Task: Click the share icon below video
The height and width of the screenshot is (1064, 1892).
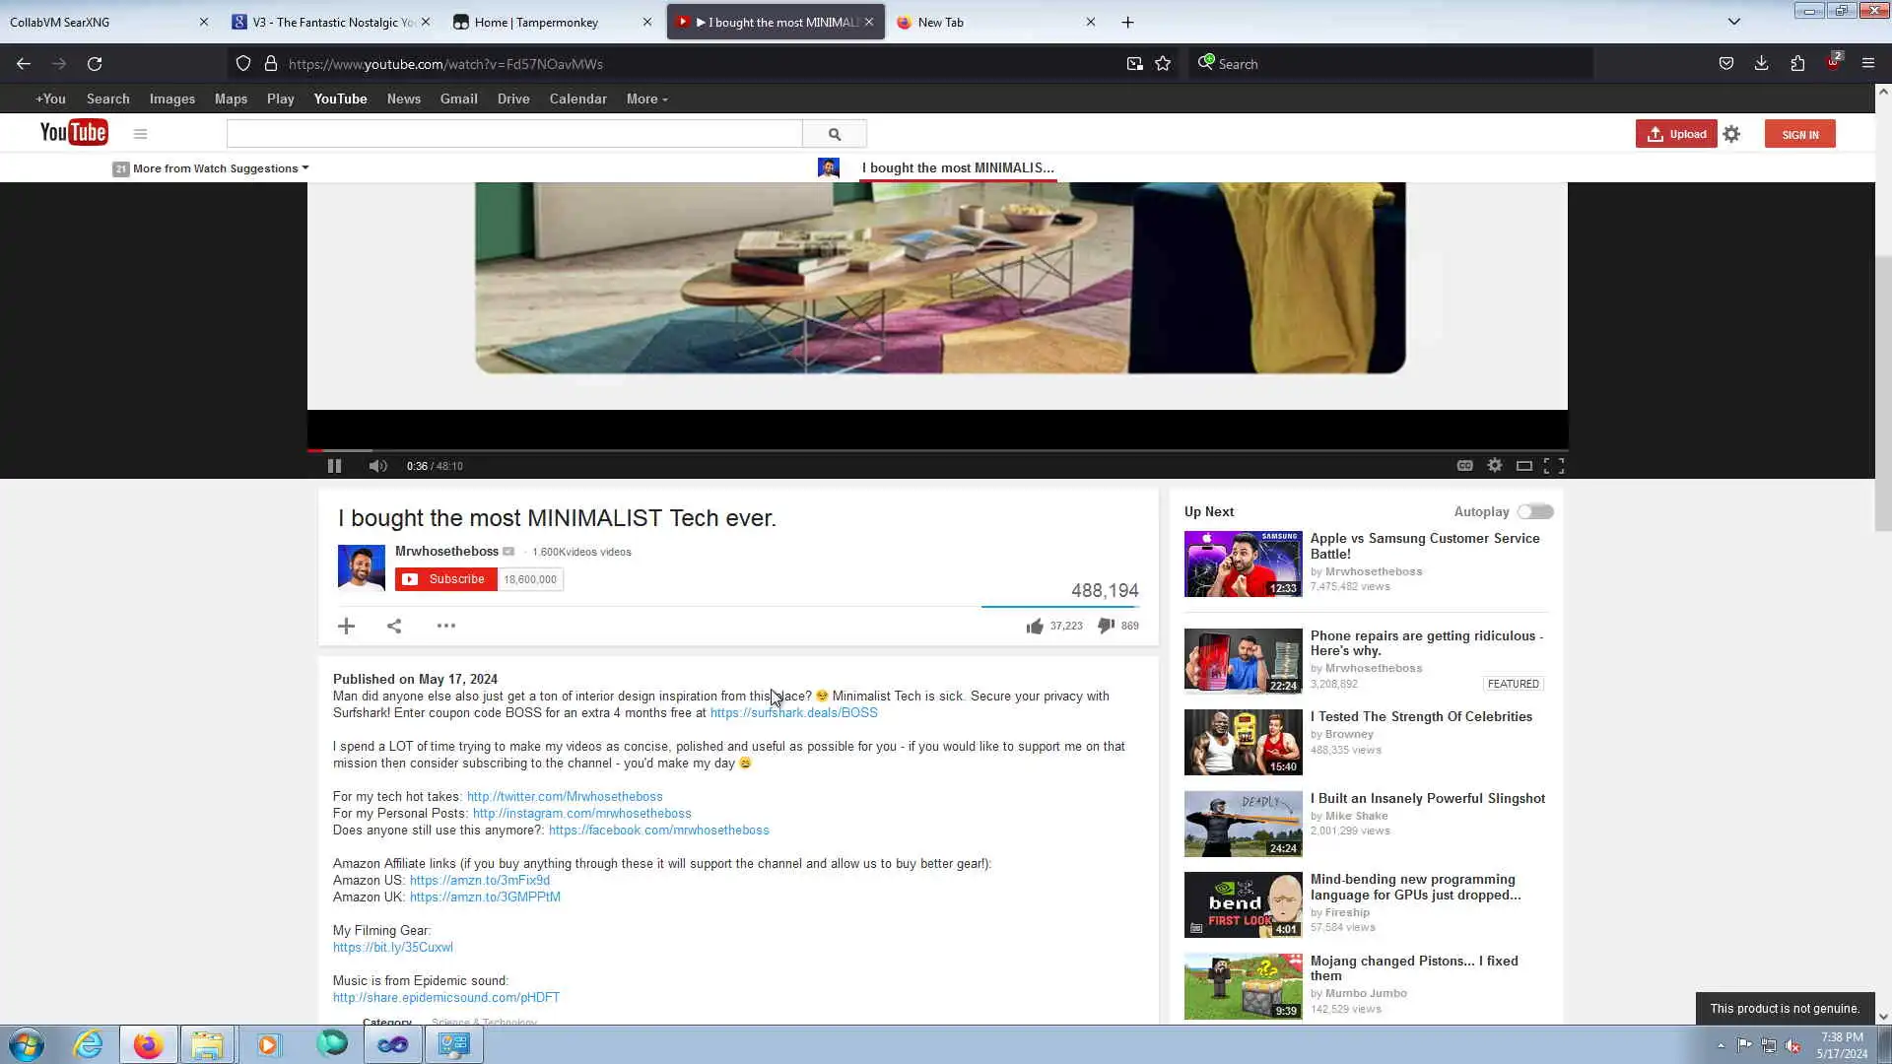Action: click(x=394, y=626)
